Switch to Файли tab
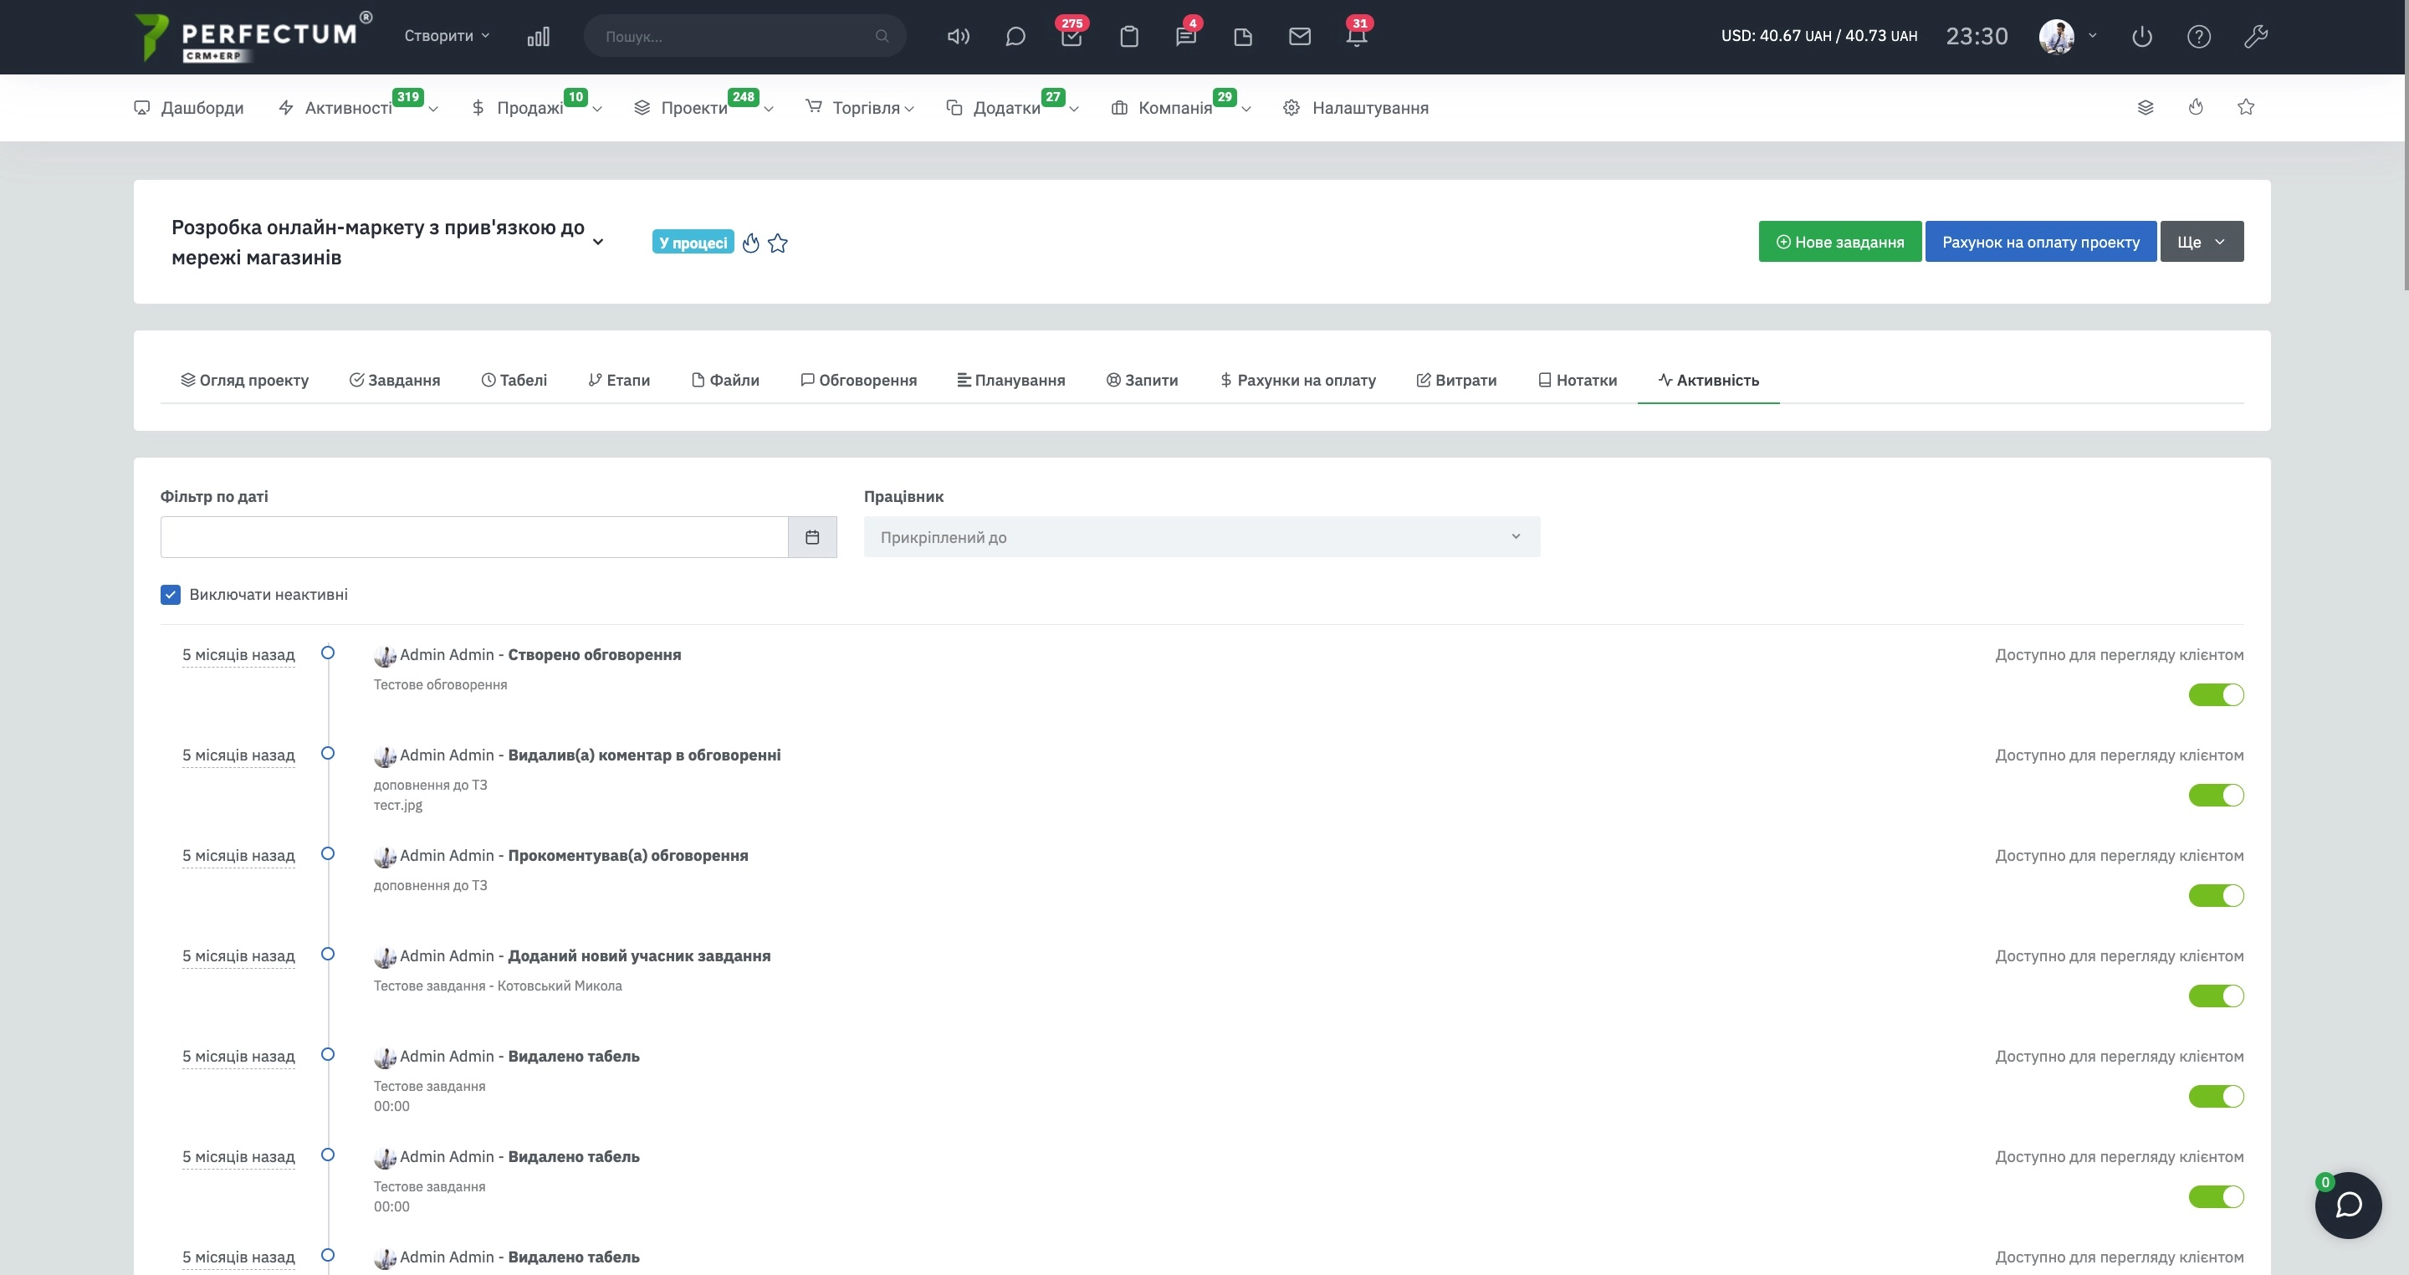The height and width of the screenshot is (1275, 2409). tap(726, 380)
